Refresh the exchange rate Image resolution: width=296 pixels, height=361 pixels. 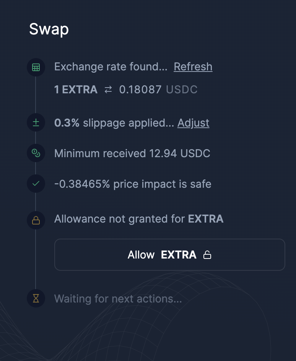193,67
